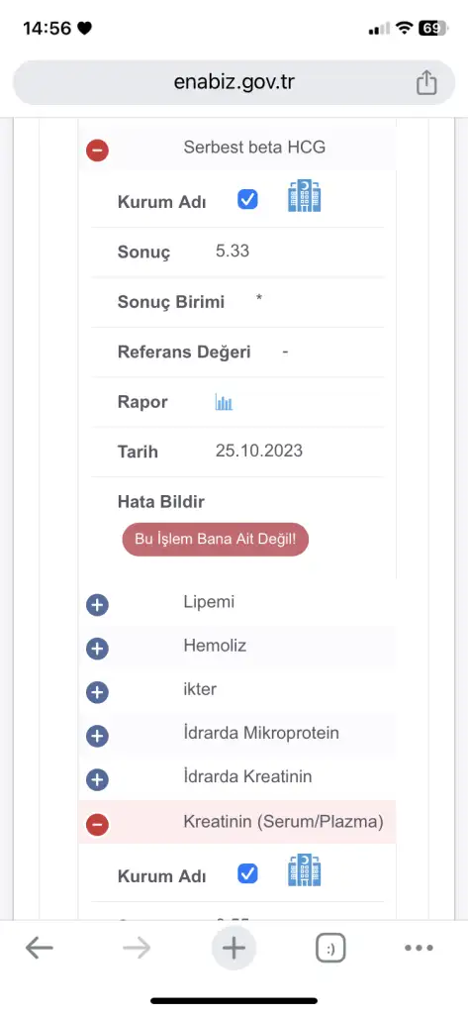Open the browser three-dots menu
468x1014 pixels.
419,948
